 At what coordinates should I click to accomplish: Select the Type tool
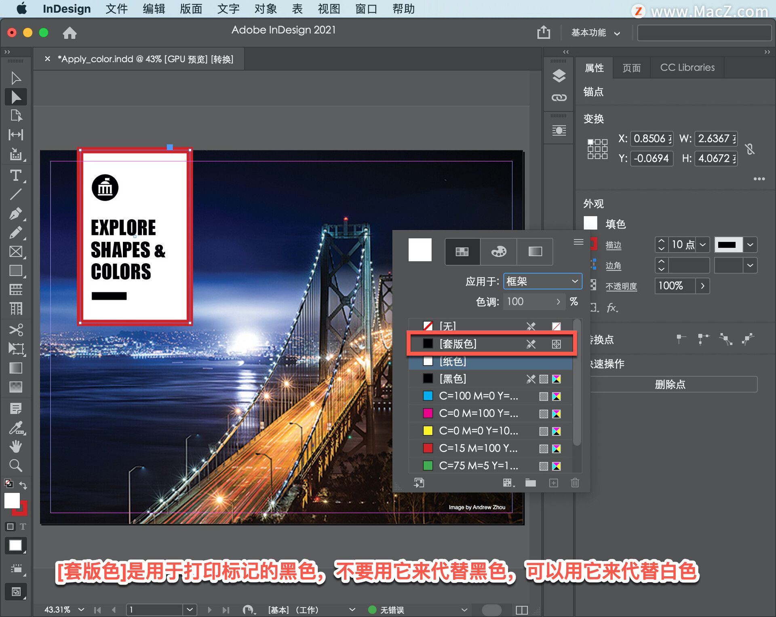click(x=15, y=175)
